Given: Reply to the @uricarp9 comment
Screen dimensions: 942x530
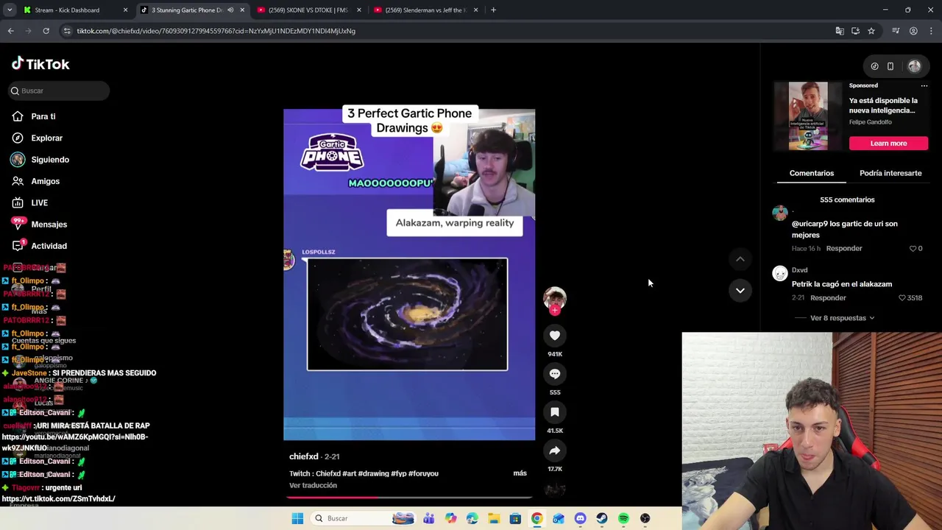Looking at the screenshot, I should (844, 249).
